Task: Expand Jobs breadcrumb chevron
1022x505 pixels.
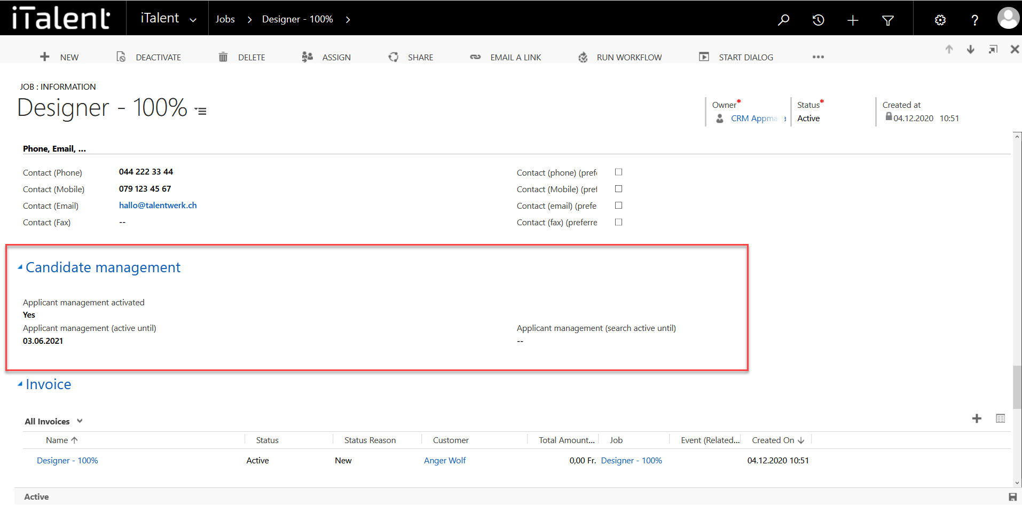Action: coord(249,20)
